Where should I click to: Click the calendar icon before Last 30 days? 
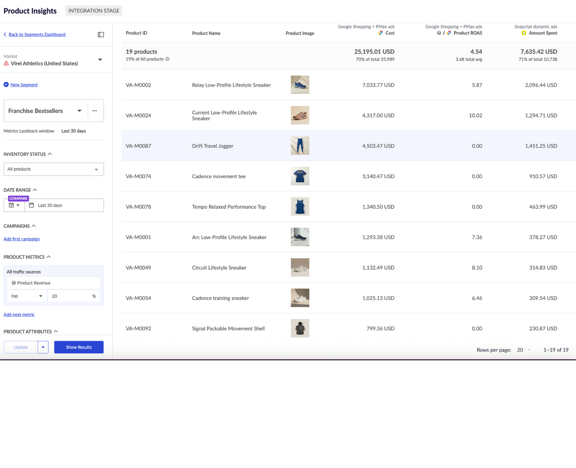[x=32, y=205]
